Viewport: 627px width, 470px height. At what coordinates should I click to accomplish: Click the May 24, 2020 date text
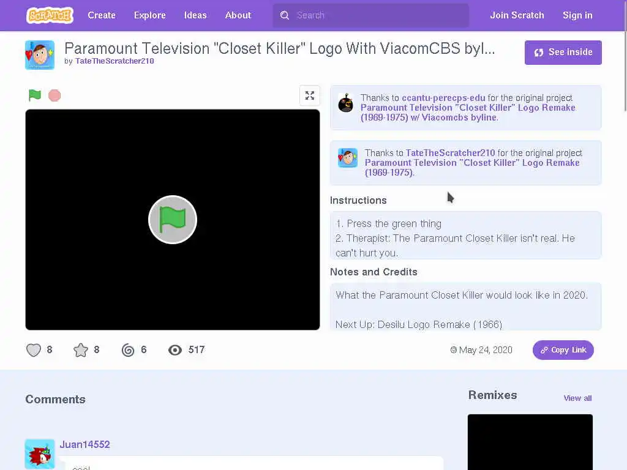click(x=486, y=350)
